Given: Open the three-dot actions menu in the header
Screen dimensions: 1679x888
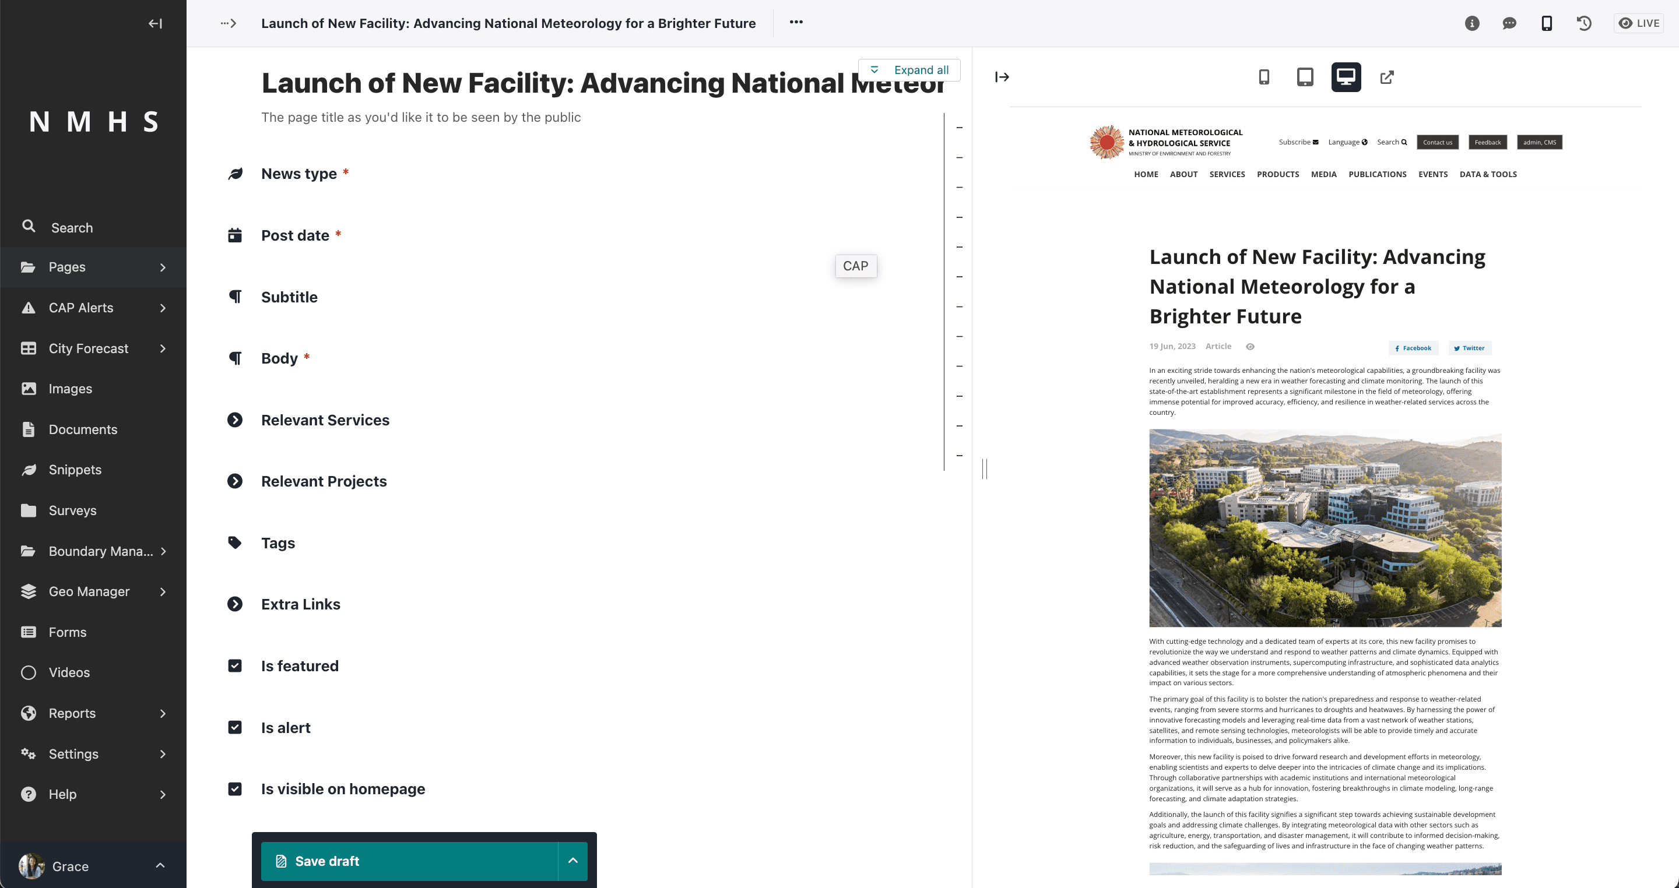Looking at the screenshot, I should (x=796, y=22).
